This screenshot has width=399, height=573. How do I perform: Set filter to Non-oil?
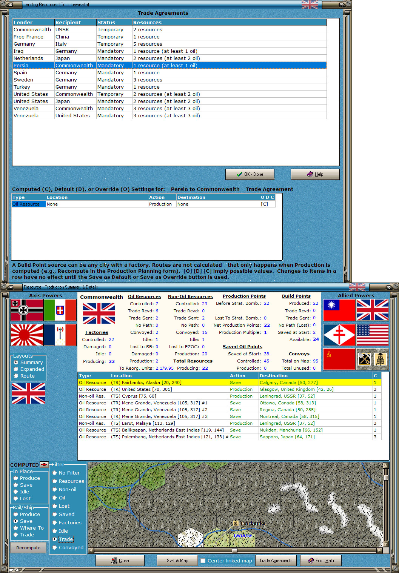pyautogui.click(x=64, y=489)
